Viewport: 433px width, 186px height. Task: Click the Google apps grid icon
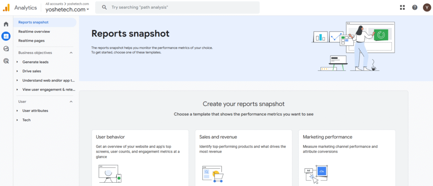coord(402,8)
